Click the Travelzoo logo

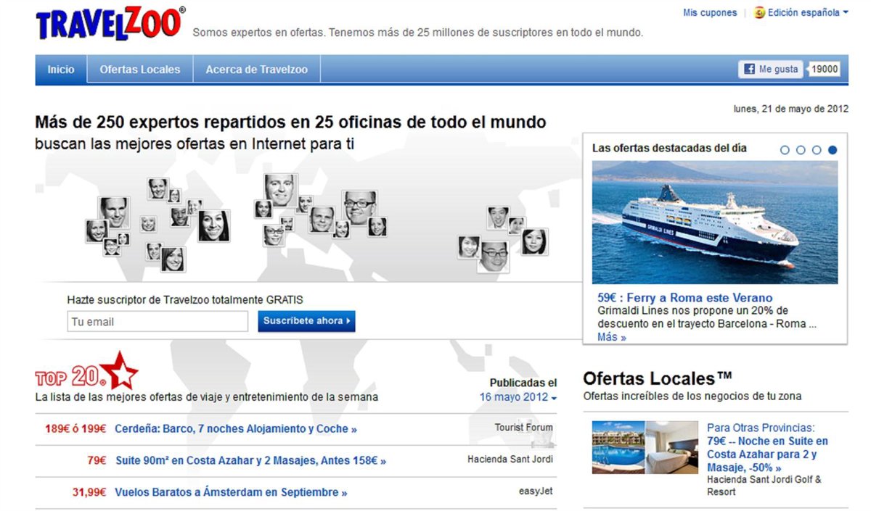tap(110, 23)
